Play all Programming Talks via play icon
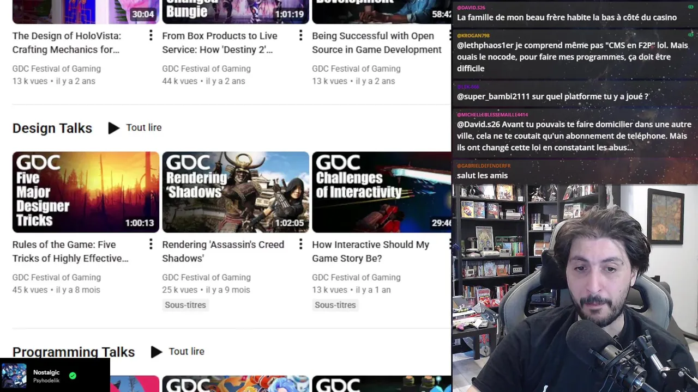 (157, 352)
